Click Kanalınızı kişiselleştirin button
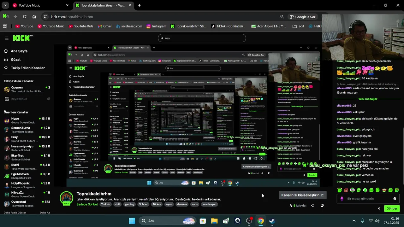The image size is (404, 227). coord(302,195)
